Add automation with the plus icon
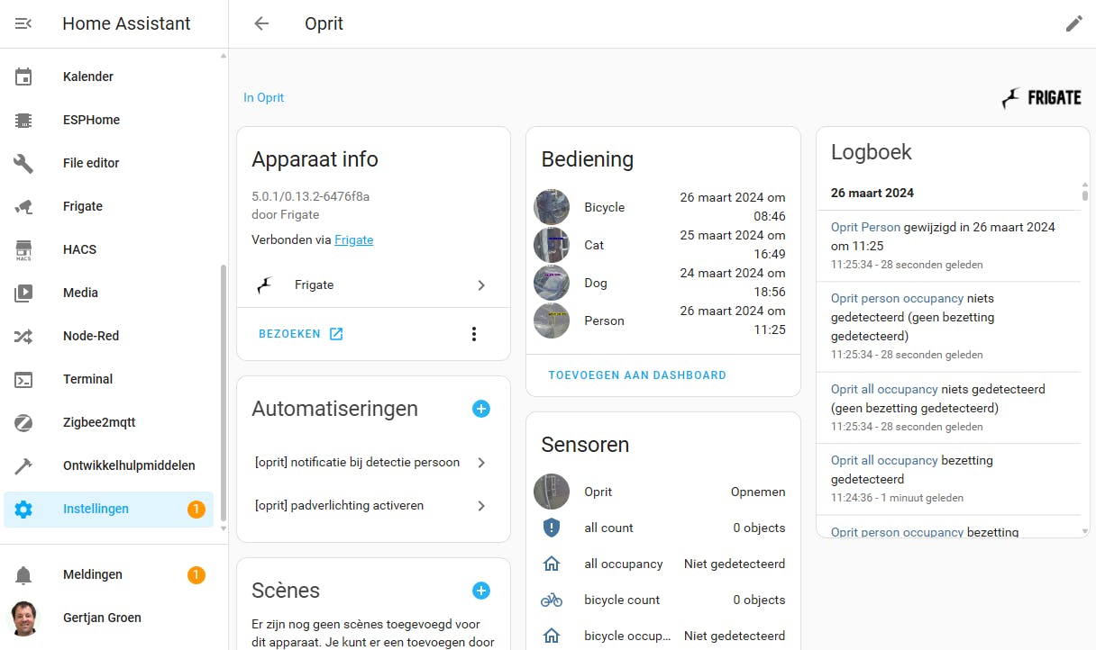Viewport: 1096px width, 650px height. point(481,409)
